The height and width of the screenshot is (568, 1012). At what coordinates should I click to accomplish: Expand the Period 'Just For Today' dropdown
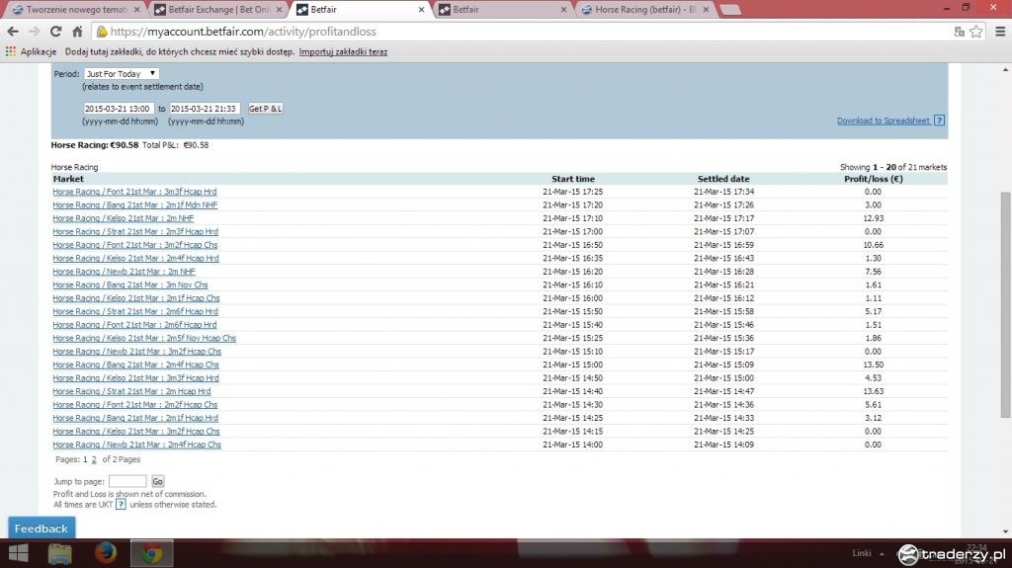coord(122,73)
